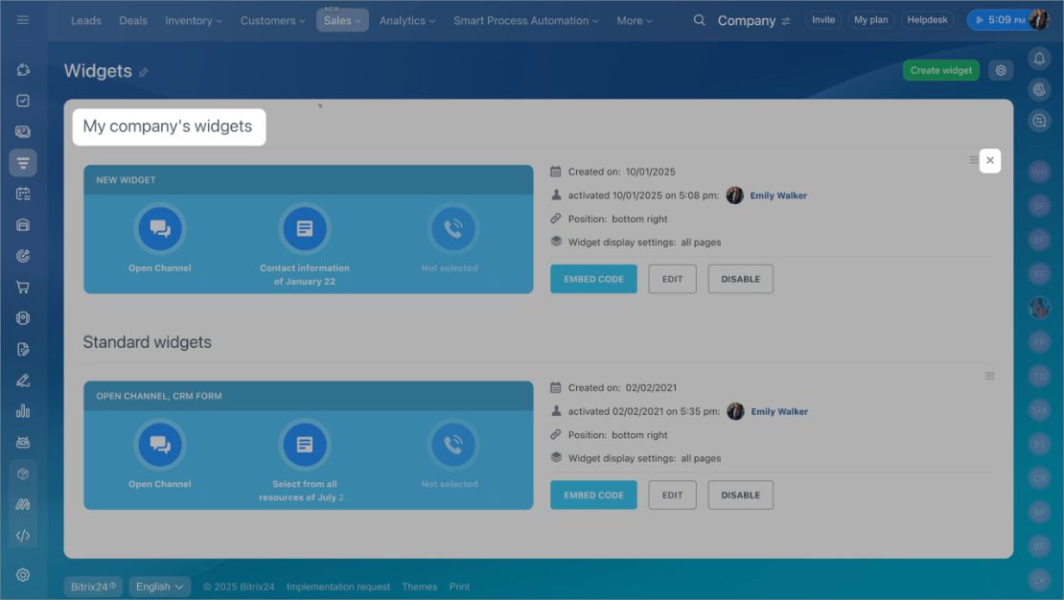Viewport: 1064px width, 600px height.
Task: Click the 5:09 PM time tracker
Action: [x=999, y=20]
